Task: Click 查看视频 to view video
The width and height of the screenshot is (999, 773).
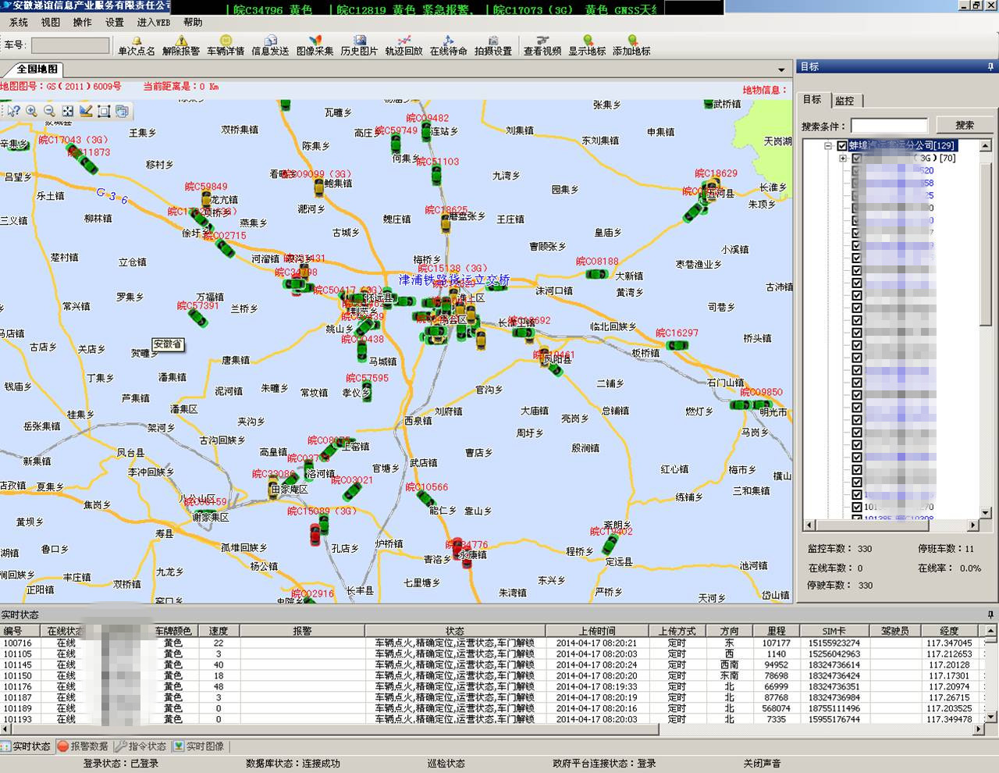Action: [x=542, y=45]
